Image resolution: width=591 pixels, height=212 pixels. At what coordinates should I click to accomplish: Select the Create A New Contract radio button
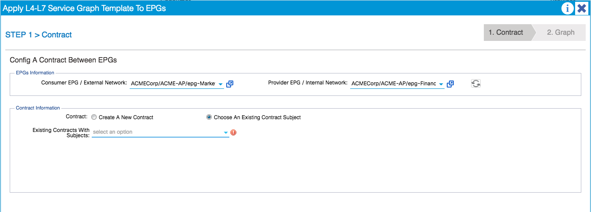(94, 117)
